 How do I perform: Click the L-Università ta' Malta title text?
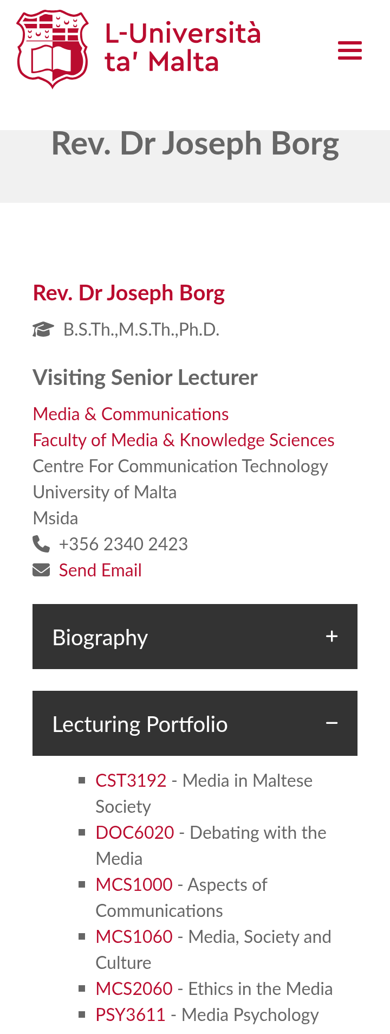click(x=183, y=48)
